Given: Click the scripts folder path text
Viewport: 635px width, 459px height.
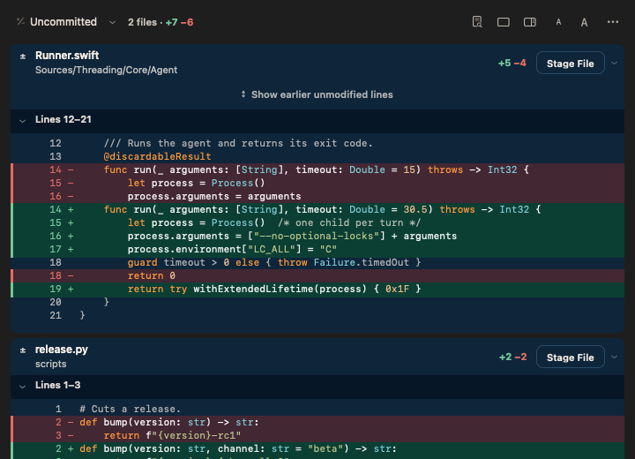Looking at the screenshot, I should [50, 364].
